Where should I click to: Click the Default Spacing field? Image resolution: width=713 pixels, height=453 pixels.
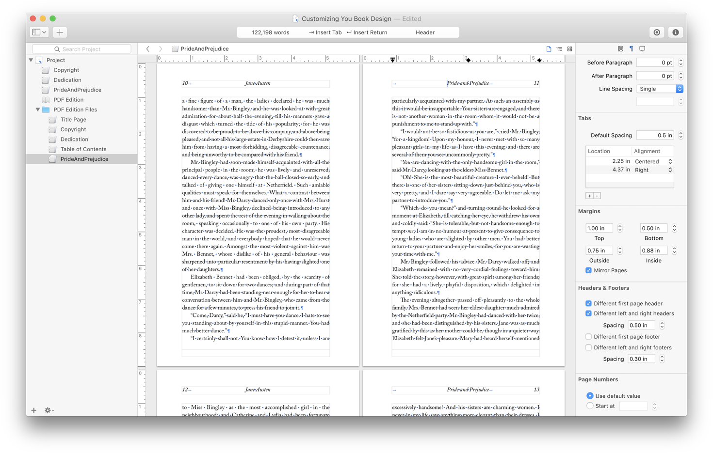pos(655,135)
